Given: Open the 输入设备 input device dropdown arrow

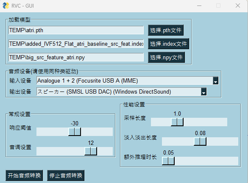Looking at the screenshot, I should pyautogui.click(x=215, y=80).
